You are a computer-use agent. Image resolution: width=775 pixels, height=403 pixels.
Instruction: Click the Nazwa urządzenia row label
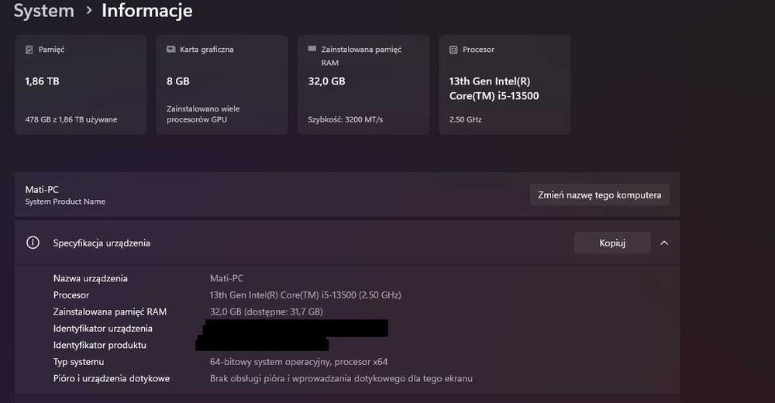click(91, 278)
